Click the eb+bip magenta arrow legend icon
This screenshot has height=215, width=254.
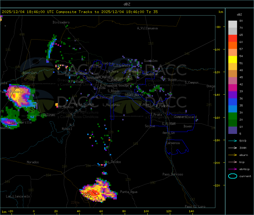point(233,169)
